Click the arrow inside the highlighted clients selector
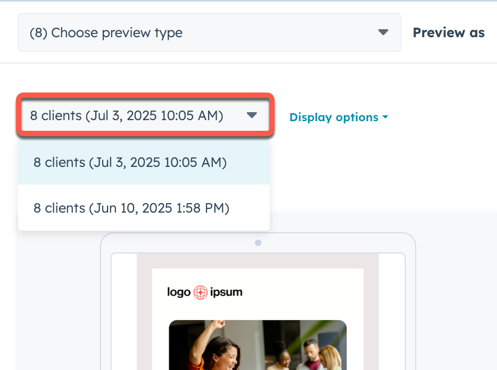The image size is (497, 370). point(252,115)
